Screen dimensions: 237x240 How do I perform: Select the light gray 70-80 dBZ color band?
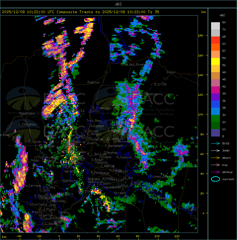[215, 26]
